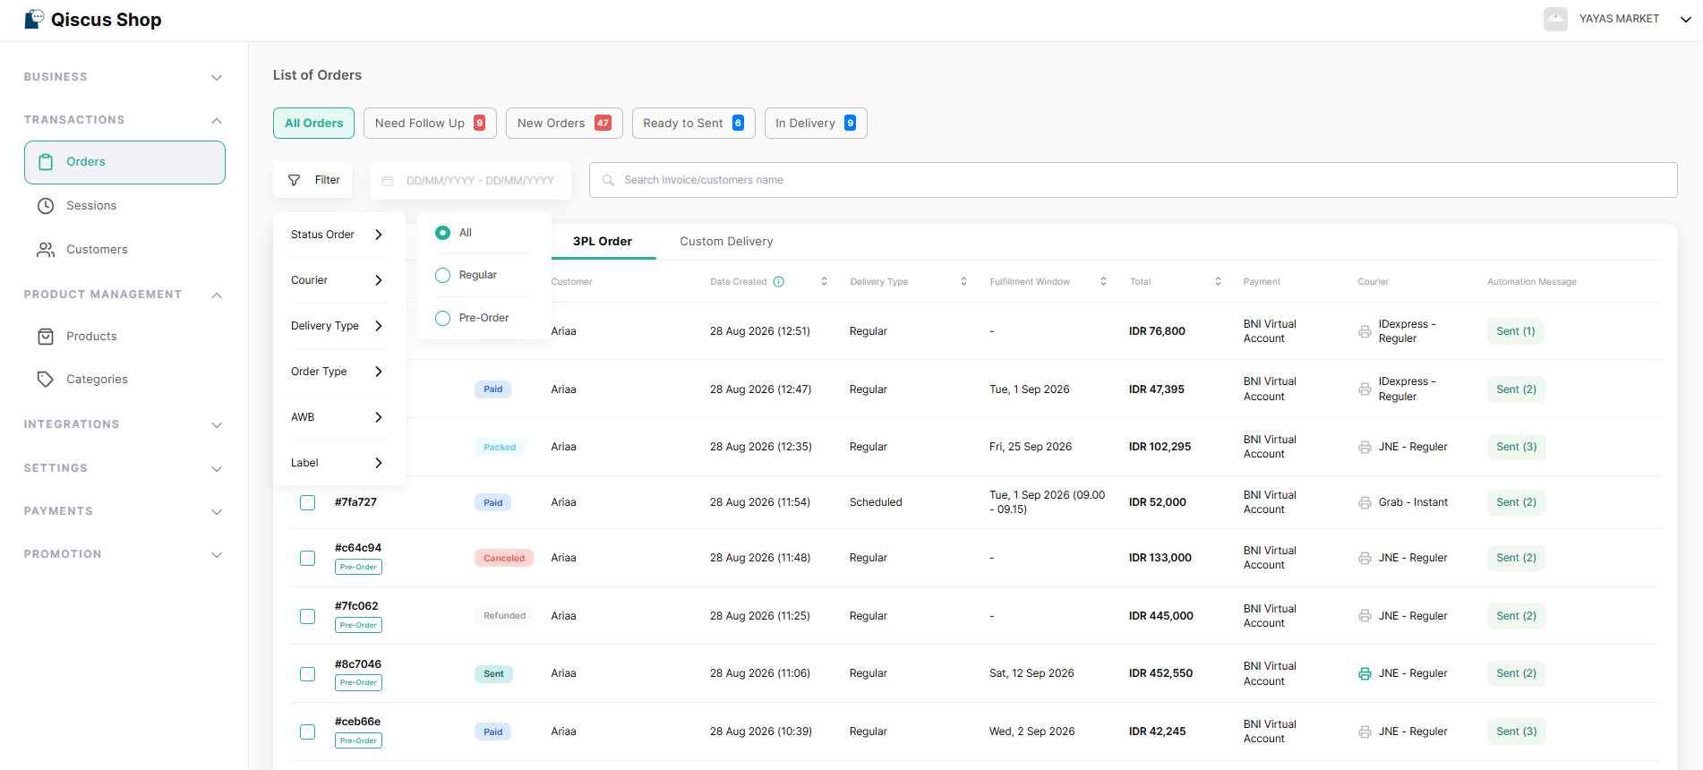Click the filter funnel icon
This screenshot has width=1703, height=770.
(294, 180)
